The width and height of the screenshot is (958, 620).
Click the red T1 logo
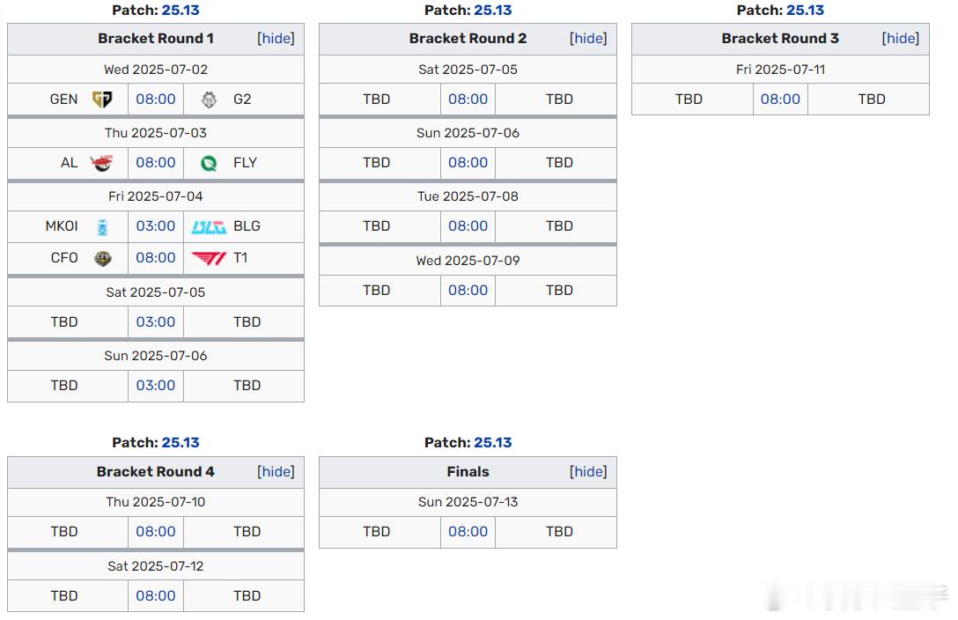click(x=209, y=258)
